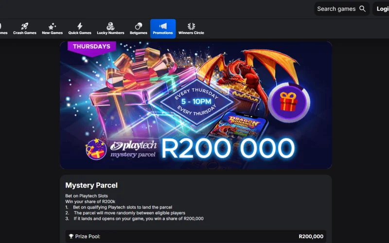Screen dimensions: 389x243
Task: Open Winners Circle laurel icon
Action: tap(191, 26)
